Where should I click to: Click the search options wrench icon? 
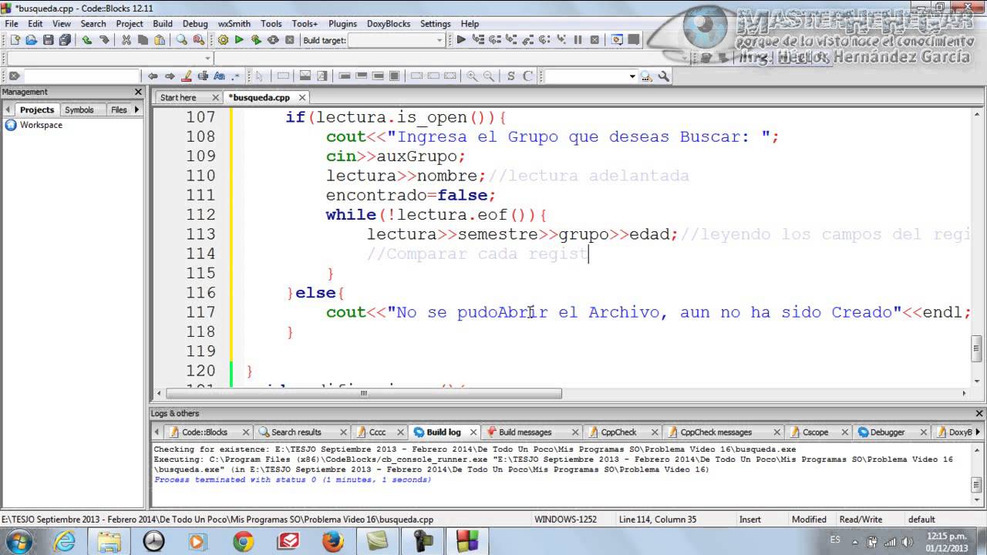point(663,76)
